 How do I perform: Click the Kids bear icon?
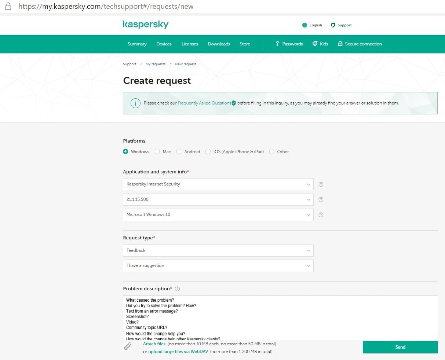click(x=315, y=44)
